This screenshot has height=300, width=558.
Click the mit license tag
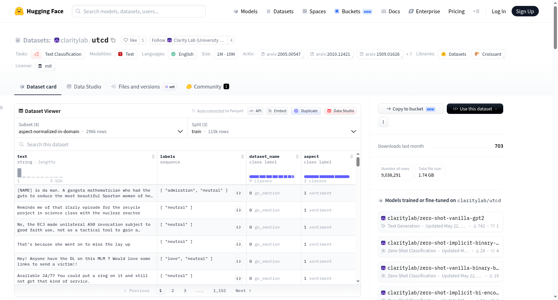45,66
